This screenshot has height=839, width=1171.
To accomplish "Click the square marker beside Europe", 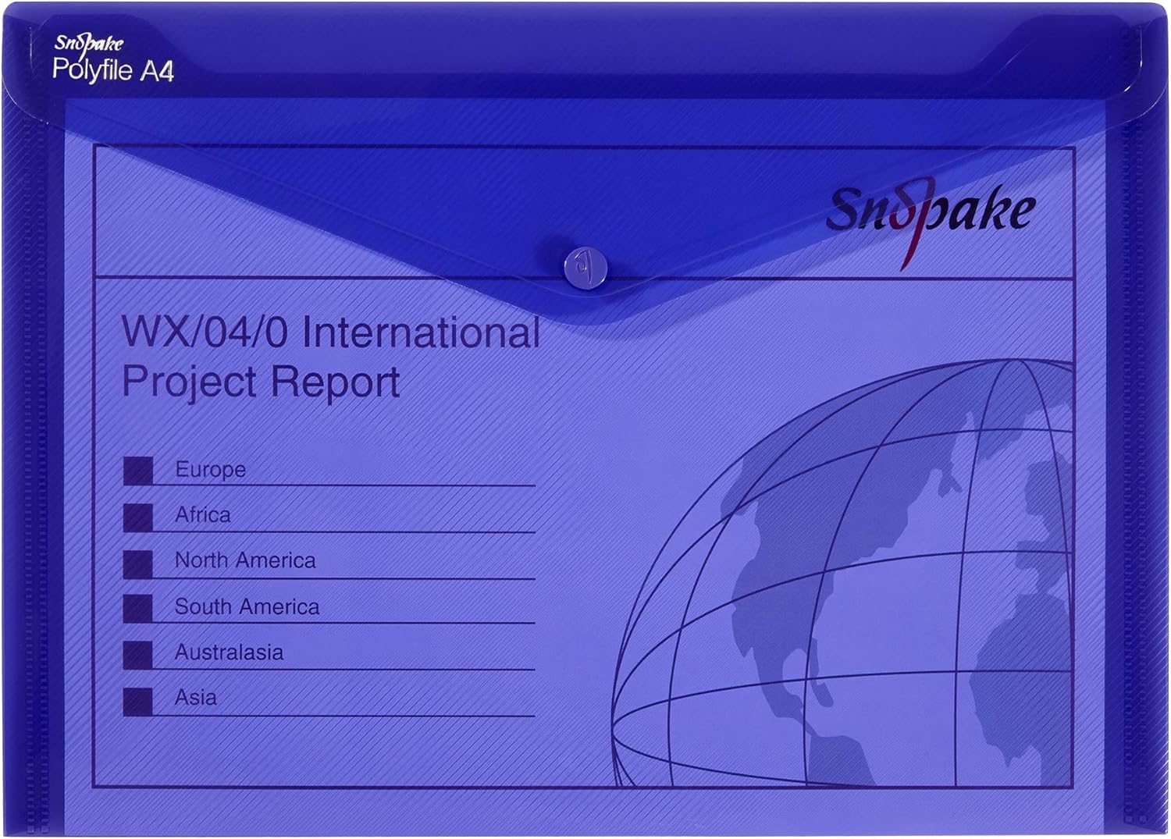I will pyautogui.click(x=138, y=471).
